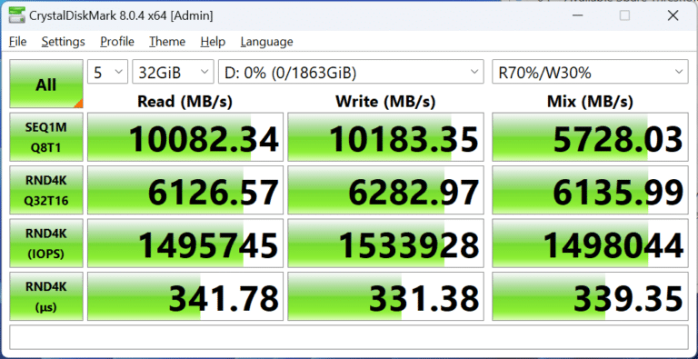Viewport: 698px width, 359px height.
Task: Click the SEQ1M write result 10183.35
Action: [385, 136]
